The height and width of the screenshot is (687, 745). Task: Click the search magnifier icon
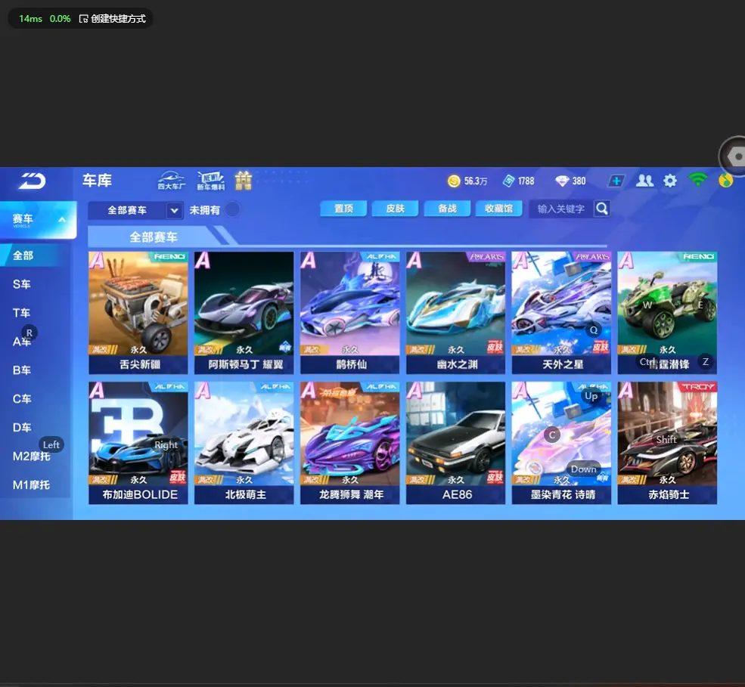601,209
